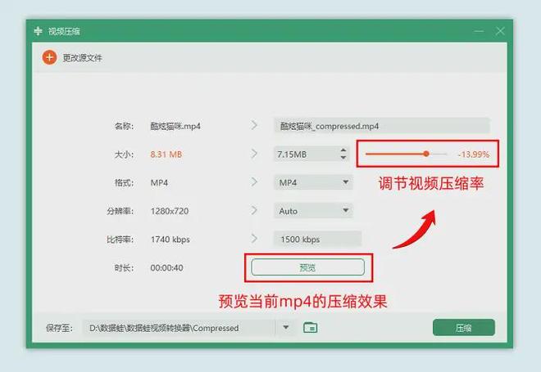The image size is (541, 372).
Task: Click the 视频压缩 window title
Action: pos(64,31)
